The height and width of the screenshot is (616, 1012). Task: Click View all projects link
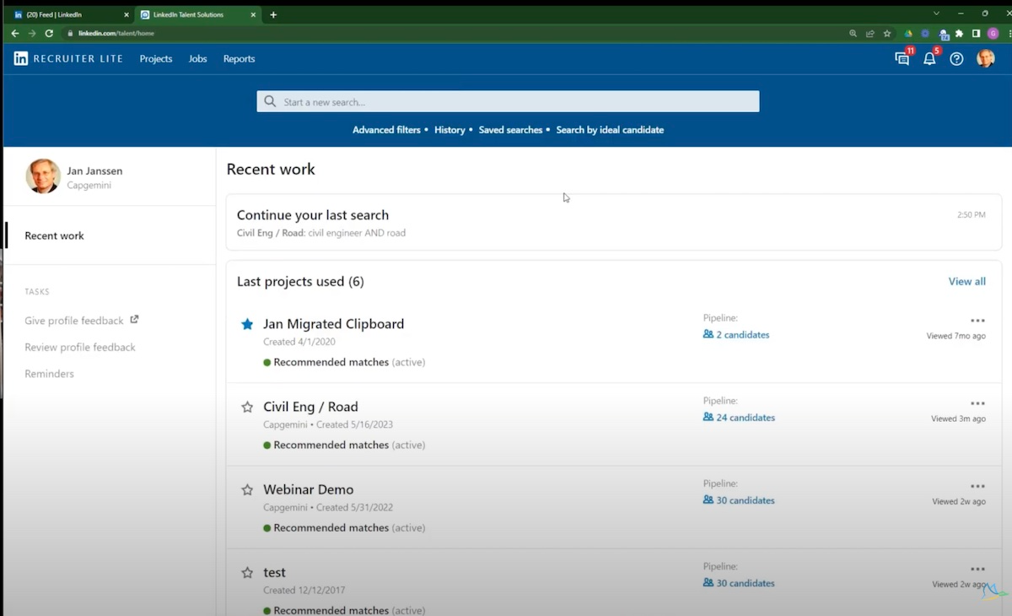pyautogui.click(x=966, y=282)
